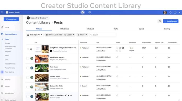182x101 pixels.
Task: Switch to the Facebook platform icon
Action: (x=83, y=12)
